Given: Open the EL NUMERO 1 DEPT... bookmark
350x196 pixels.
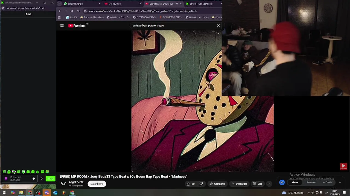Looking at the screenshot, I should (x=171, y=17).
